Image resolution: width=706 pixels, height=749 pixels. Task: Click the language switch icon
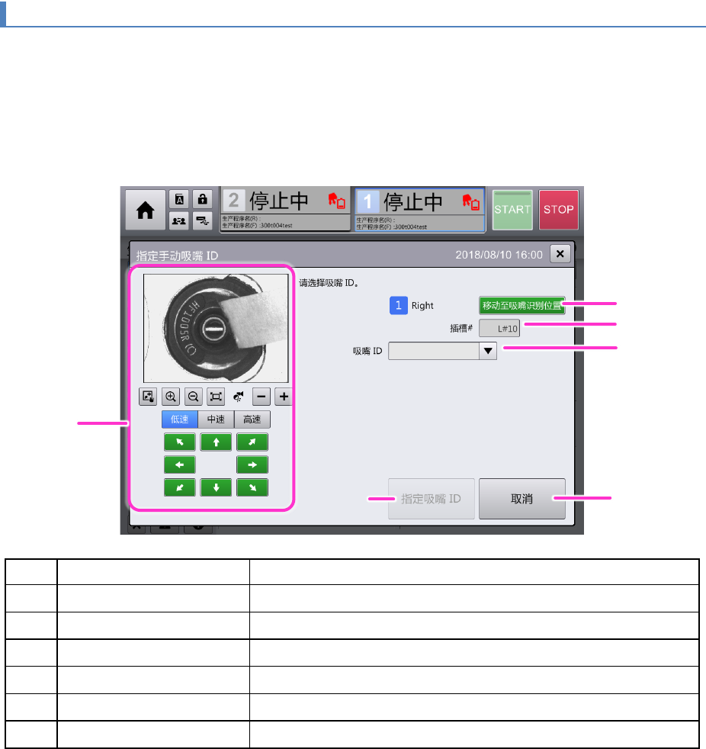click(179, 199)
